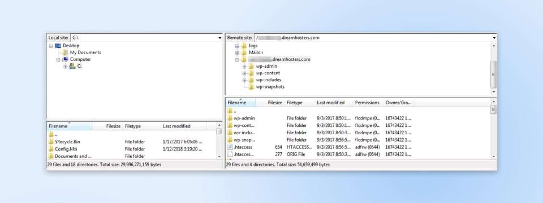Expand the wp-content tree node
The image size is (543, 203).
point(244,73)
